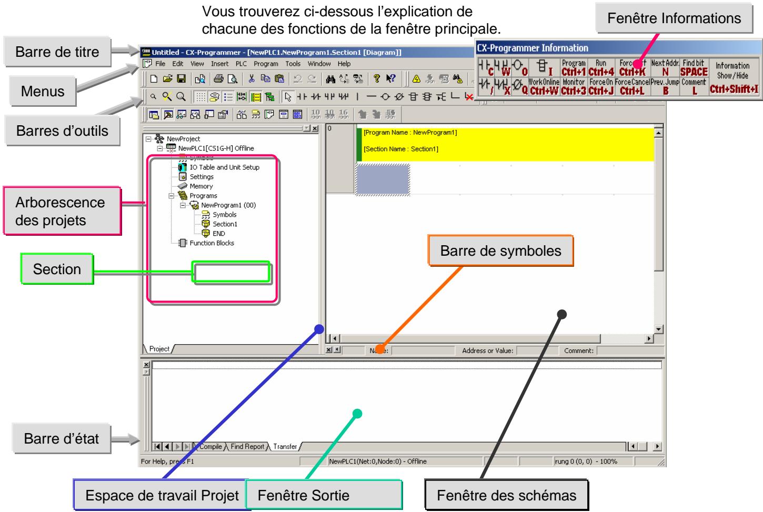Switch to the Find Report tab
Screen dimensions: 763x512
click(247, 447)
